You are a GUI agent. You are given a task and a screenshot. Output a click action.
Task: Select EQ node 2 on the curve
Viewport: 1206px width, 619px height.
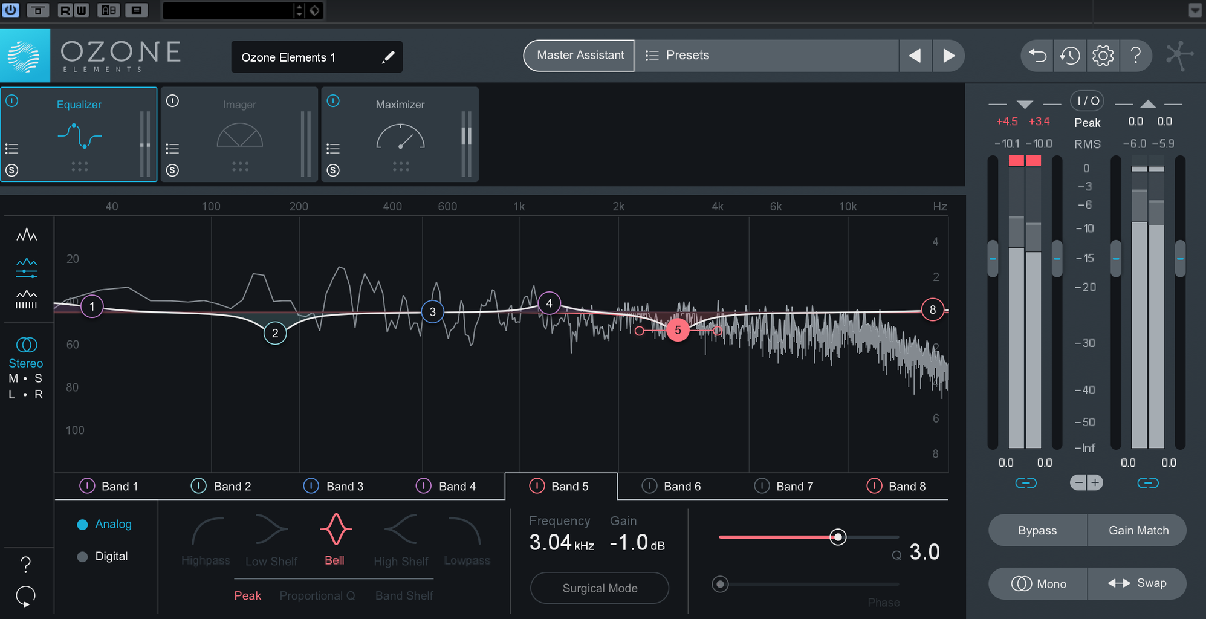(x=275, y=333)
